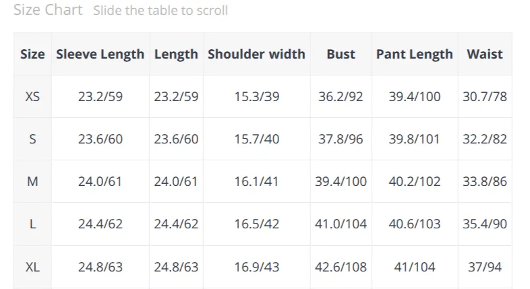Select the XL waist value 37/94
The width and height of the screenshot is (530, 289).
(485, 267)
